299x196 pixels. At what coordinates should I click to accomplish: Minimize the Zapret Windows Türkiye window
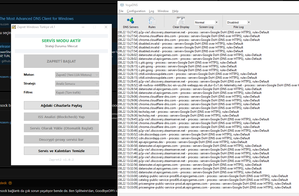pyautogui.click(x=83, y=27)
